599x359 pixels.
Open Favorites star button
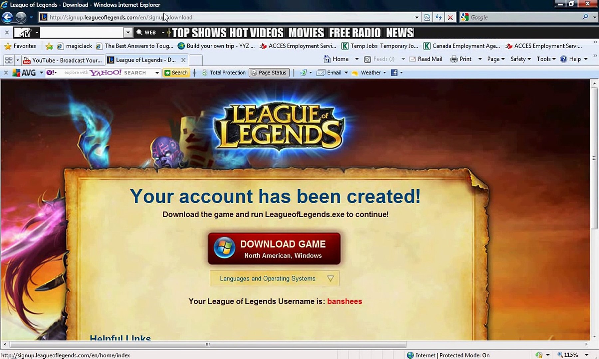20,46
